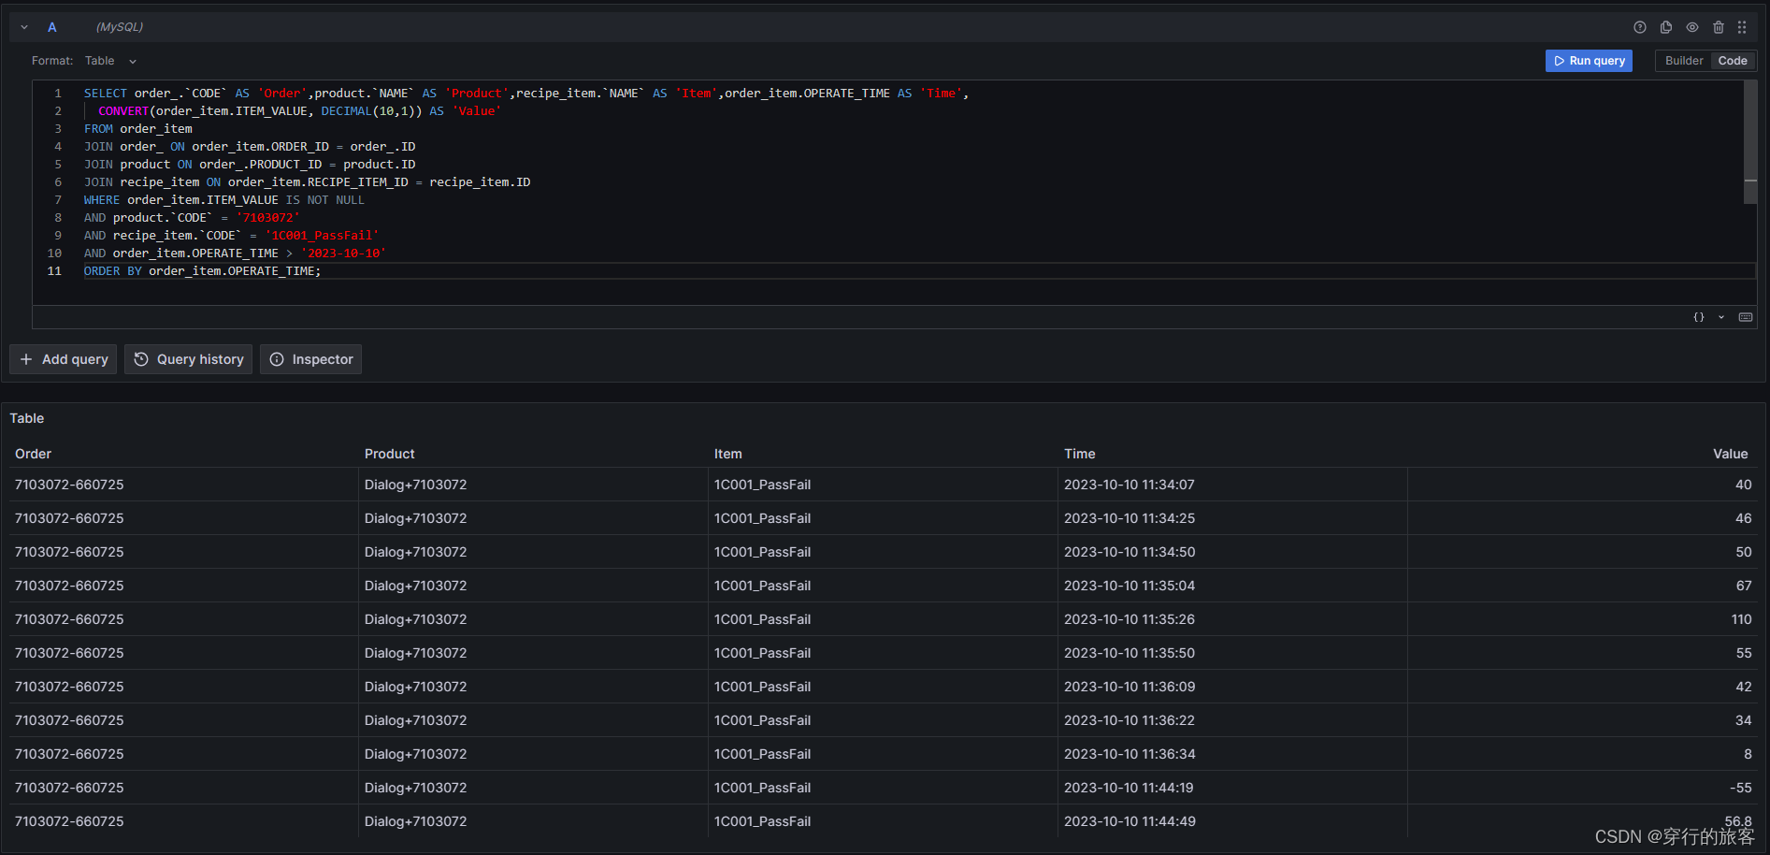Enable Code editing mode
This screenshot has height=855, width=1770.
click(x=1733, y=60)
